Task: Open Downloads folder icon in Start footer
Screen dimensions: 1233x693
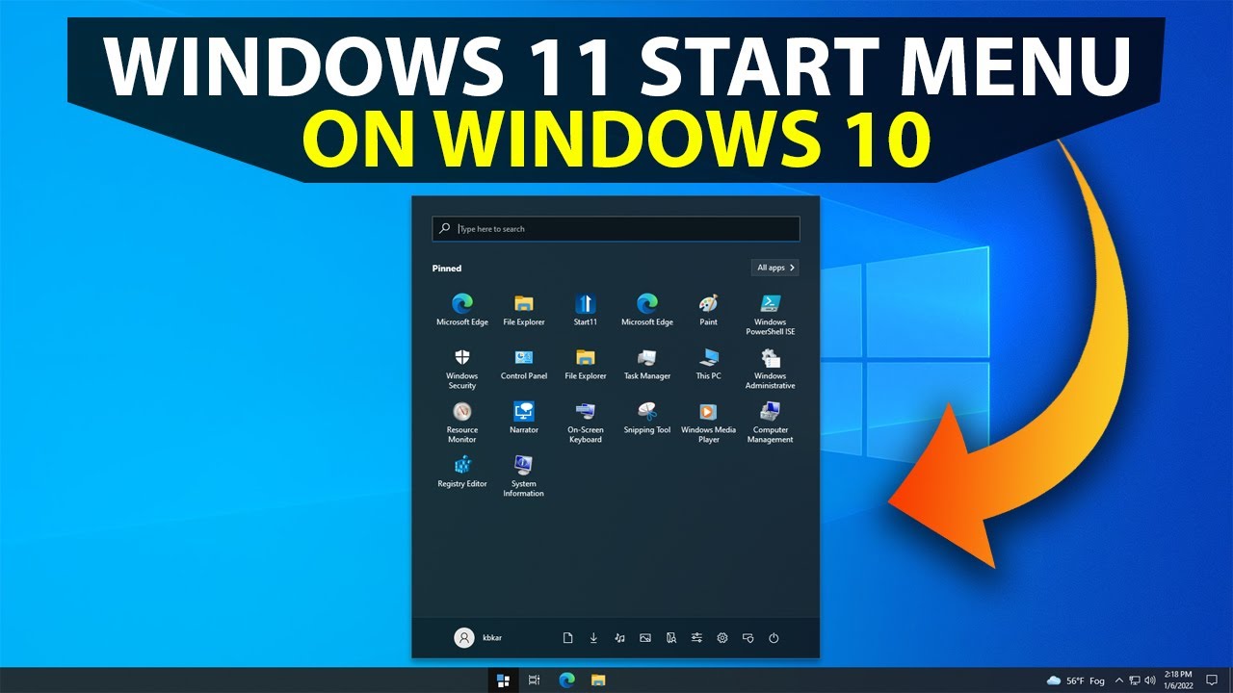Action: pos(593,637)
